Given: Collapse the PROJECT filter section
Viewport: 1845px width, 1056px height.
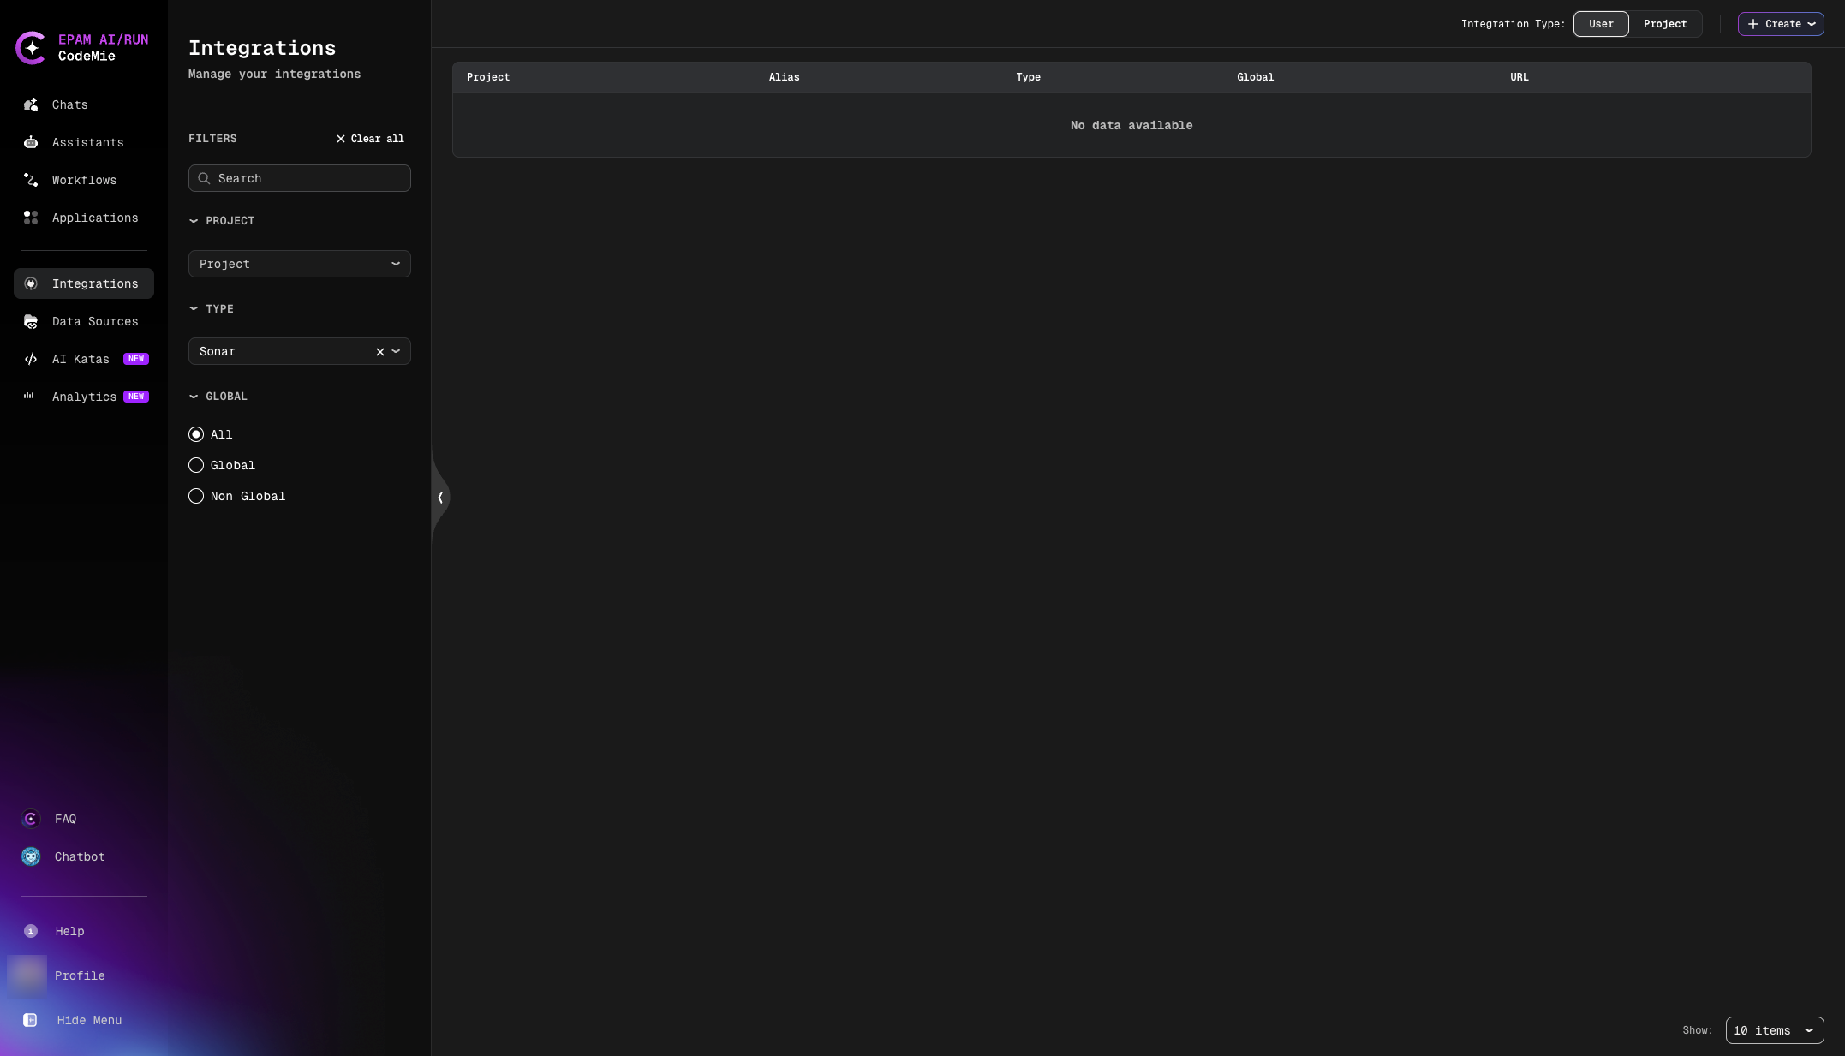Looking at the screenshot, I should click(x=194, y=220).
